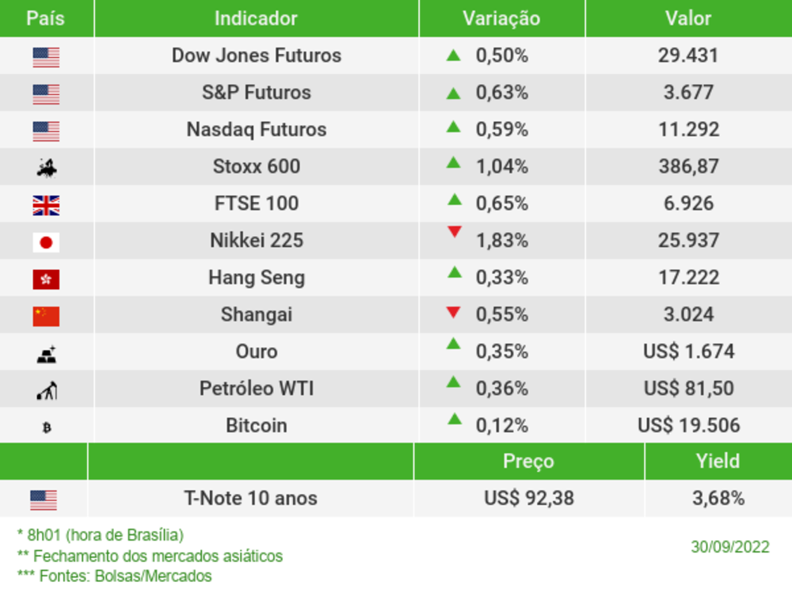792x612 pixels.
Task: Select the oil pump icon for Petróleo WTI
Action: [46, 390]
